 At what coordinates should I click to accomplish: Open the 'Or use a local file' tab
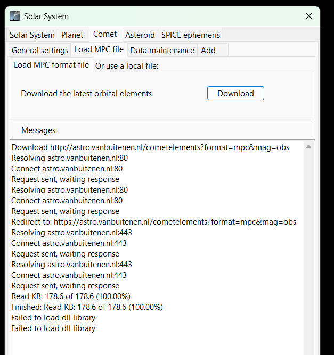pos(127,66)
